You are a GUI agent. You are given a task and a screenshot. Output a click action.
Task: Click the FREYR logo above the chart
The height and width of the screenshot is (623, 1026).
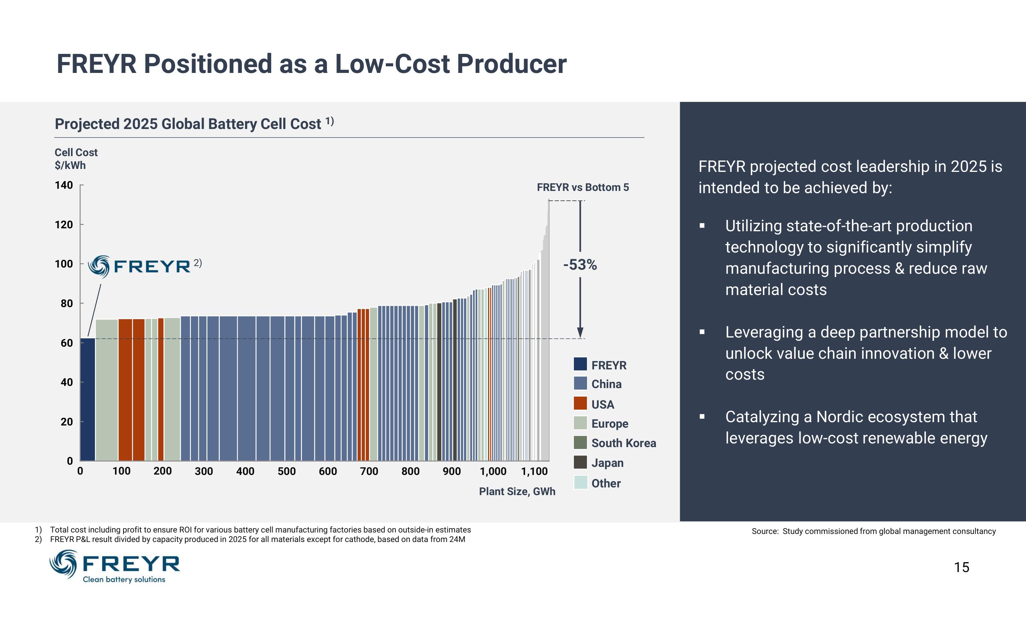pos(140,266)
